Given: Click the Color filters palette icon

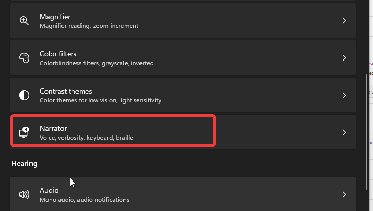Looking at the screenshot, I should (24, 58).
